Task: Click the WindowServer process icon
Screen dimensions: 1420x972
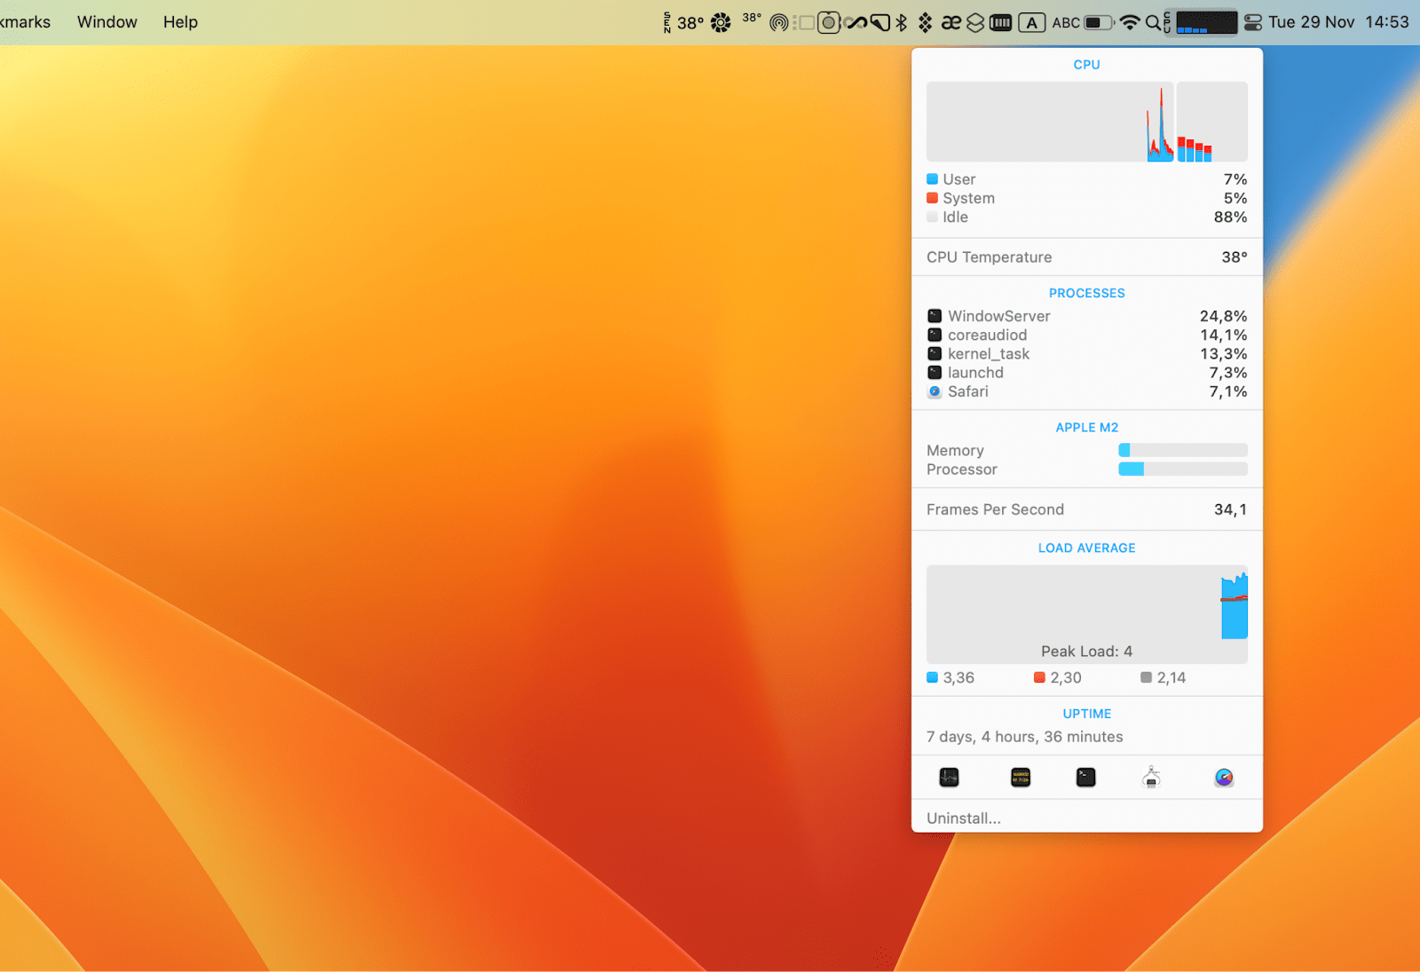Action: click(935, 316)
